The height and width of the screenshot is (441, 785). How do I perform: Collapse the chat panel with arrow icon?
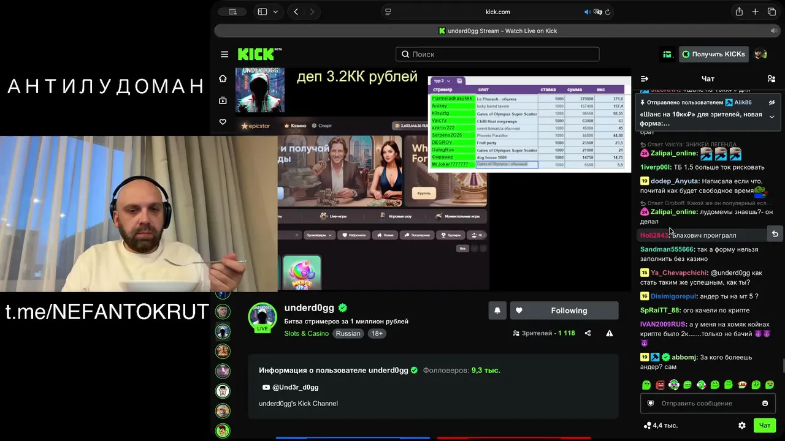coord(645,78)
